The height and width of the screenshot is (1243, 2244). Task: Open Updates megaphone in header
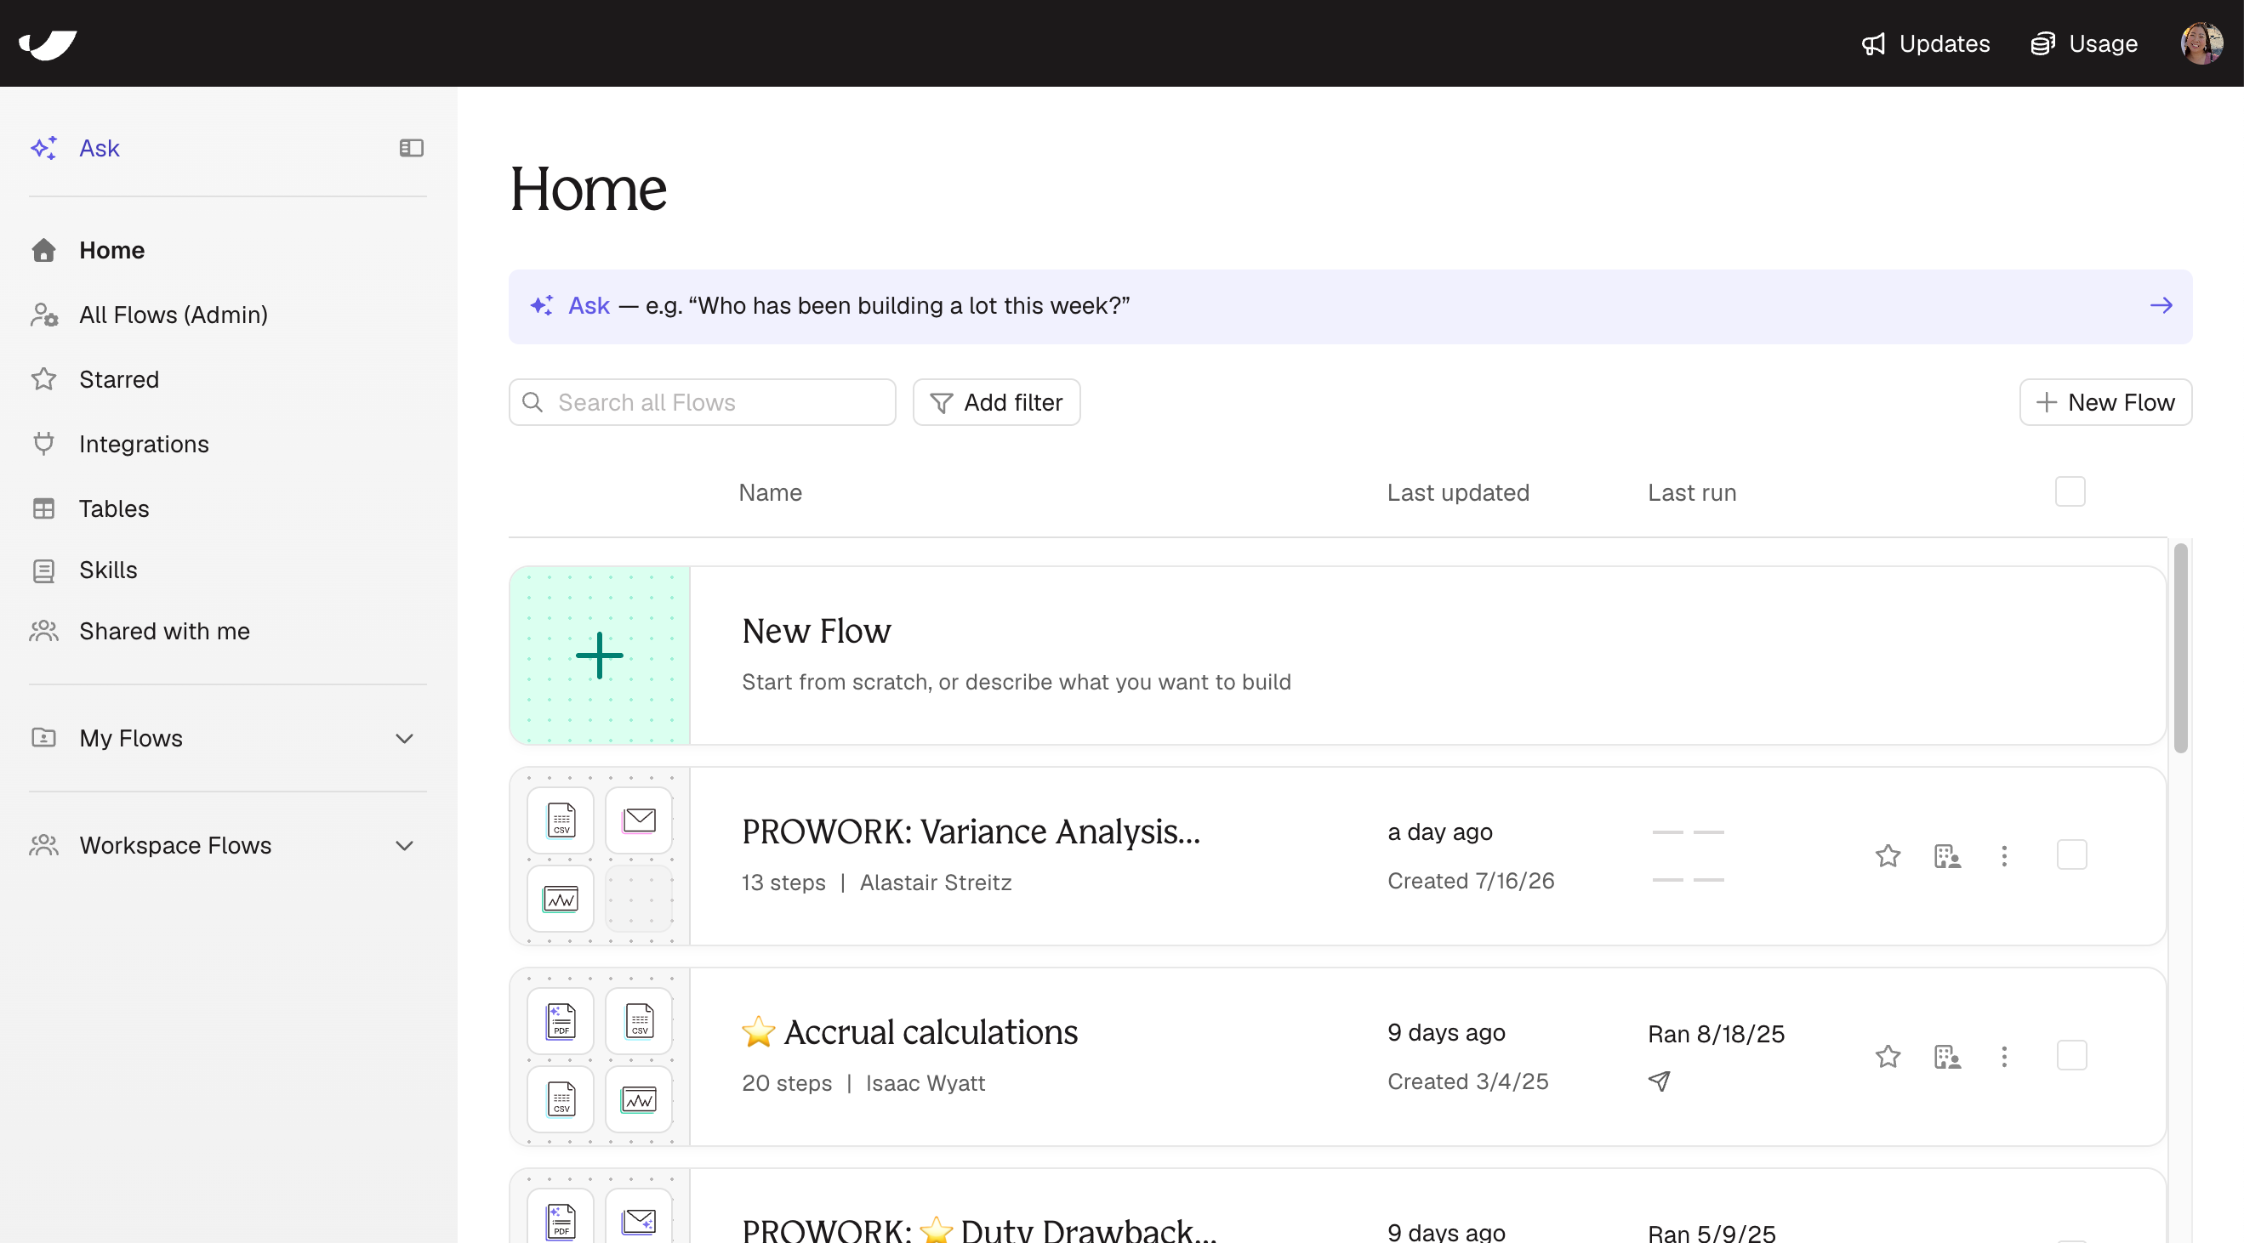(1926, 43)
